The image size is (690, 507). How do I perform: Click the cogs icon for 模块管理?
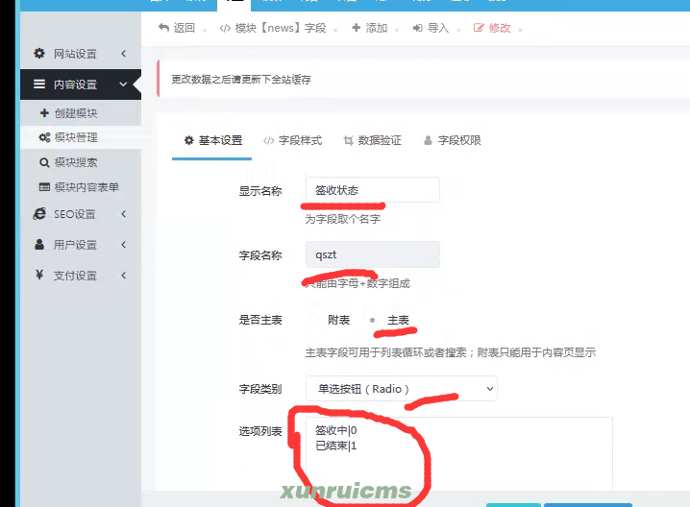(x=44, y=137)
